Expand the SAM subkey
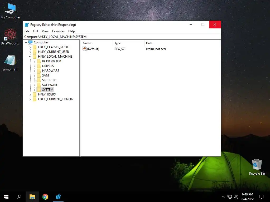Image resolution: width=270 pixels, height=202 pixels. click(35, 75)
